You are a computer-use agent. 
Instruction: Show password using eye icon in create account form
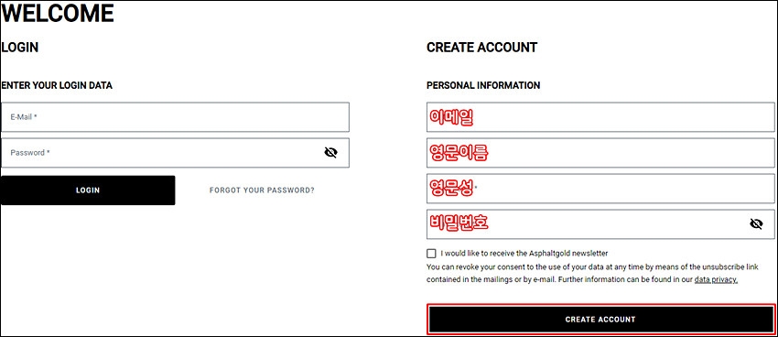click(x=756, y=224)
